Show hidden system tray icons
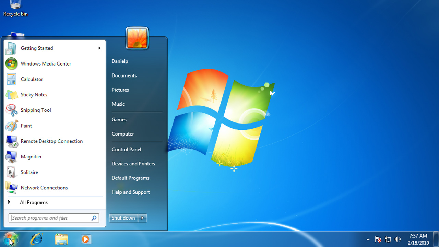The width and height of the screenshot is (439, 247). click(x=368, y=239)
